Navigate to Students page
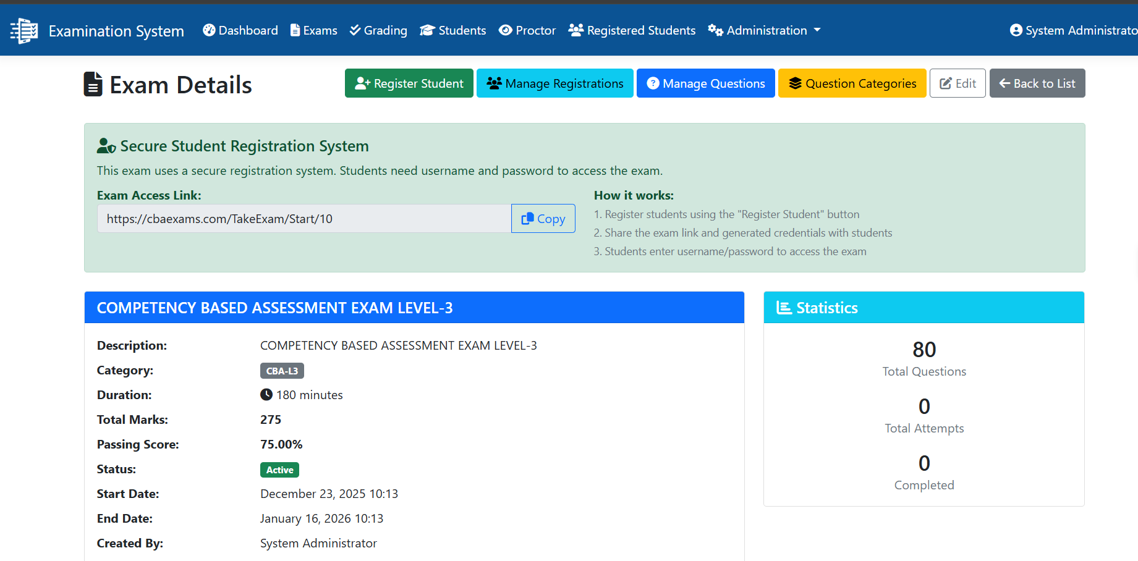Screen dimensions: 1138x561 (453, 30)
